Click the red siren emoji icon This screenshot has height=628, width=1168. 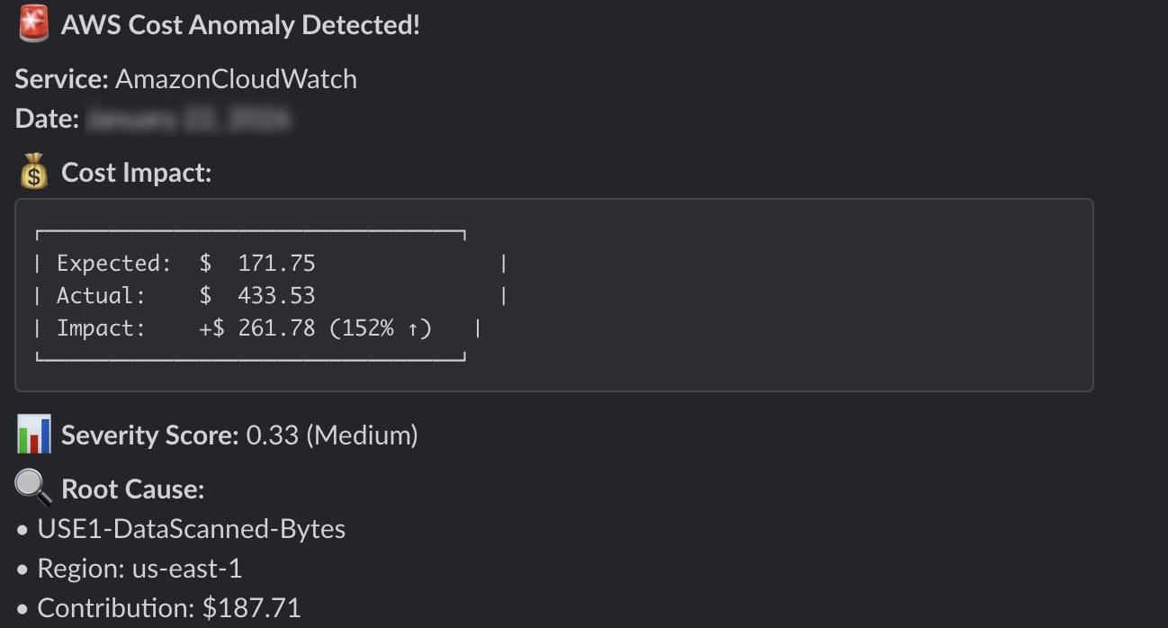[33, 25]
